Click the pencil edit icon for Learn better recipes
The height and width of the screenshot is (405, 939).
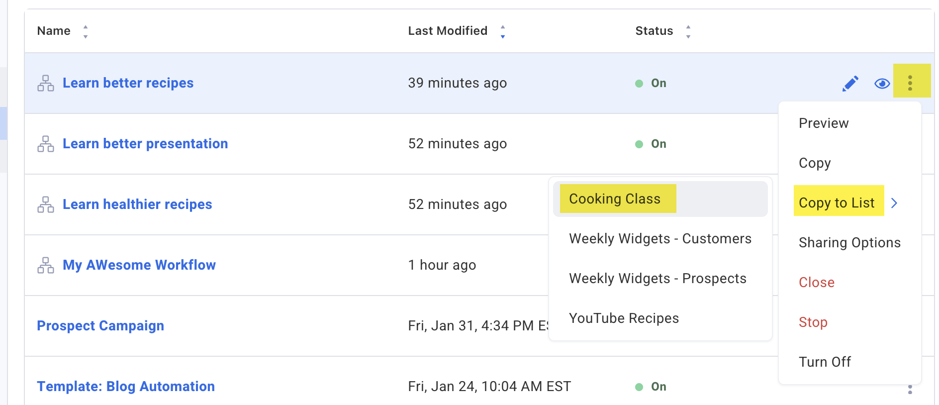[850, 84]
